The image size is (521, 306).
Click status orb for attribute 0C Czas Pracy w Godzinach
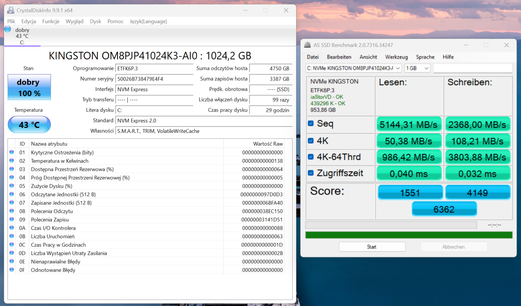click(x=12, y=244)
